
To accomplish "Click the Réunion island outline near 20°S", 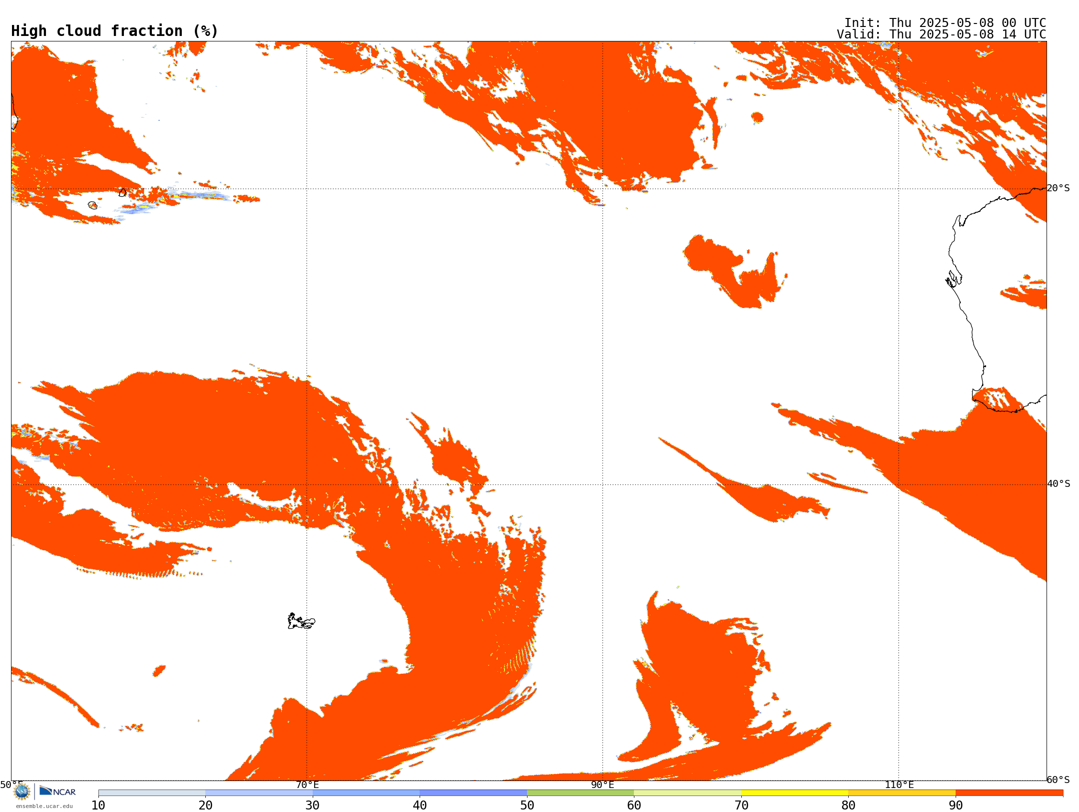I will coord(92,205).
